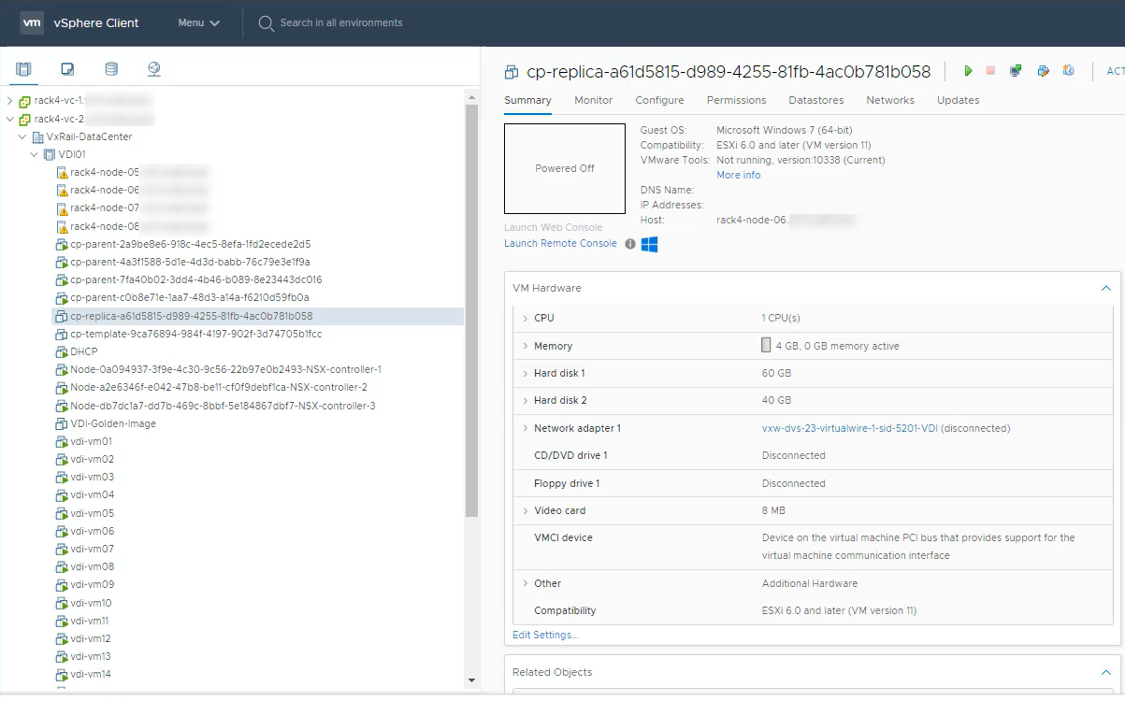Open the Networking inventory view icon
1125x701 pixels.
coord(154,69)
